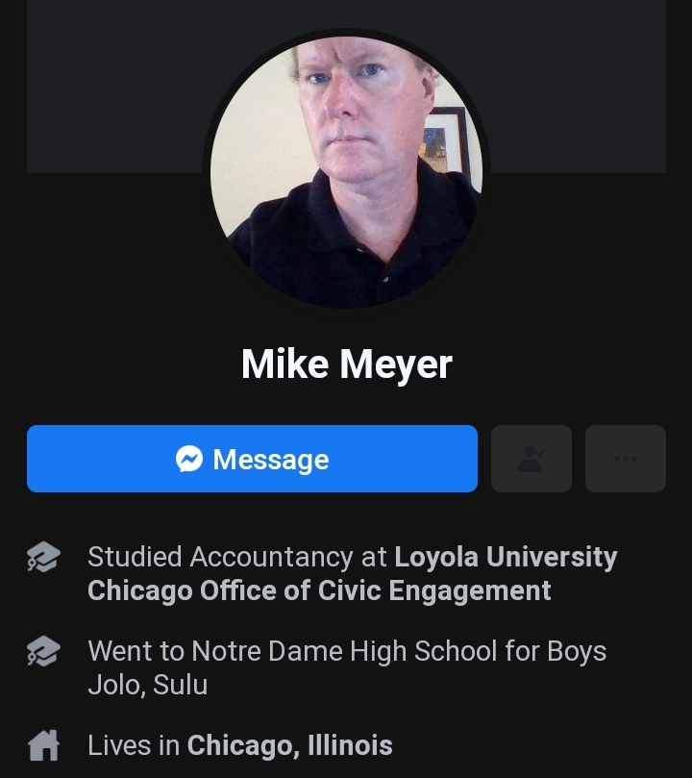Click the house icon beside Lives in

(43, 745)
